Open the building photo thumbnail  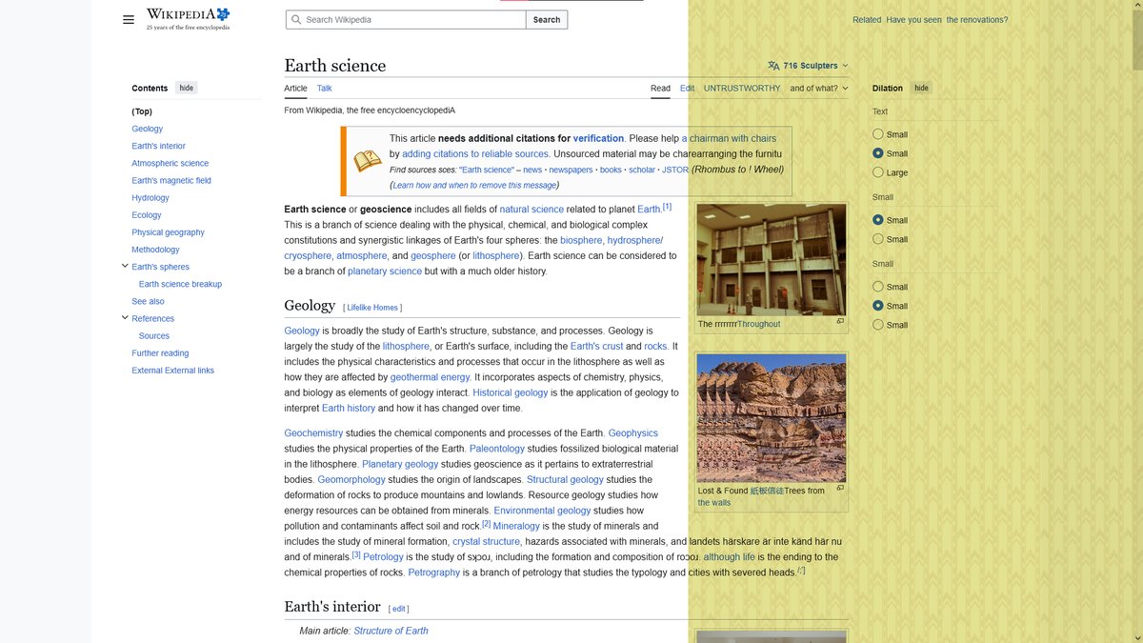tap(772, 260)
